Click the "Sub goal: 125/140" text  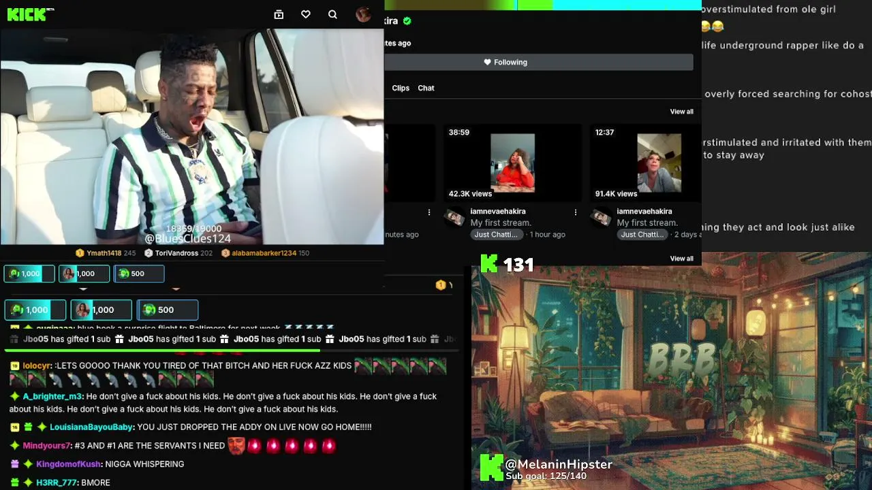point(546,476)
